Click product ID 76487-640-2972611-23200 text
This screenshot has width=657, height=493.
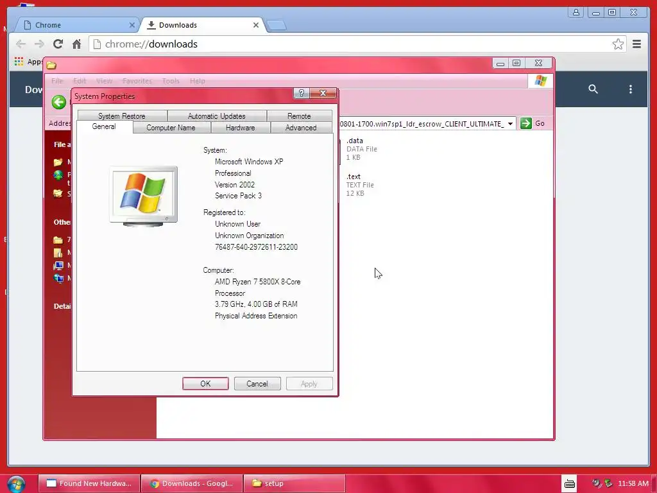point(256,247)
